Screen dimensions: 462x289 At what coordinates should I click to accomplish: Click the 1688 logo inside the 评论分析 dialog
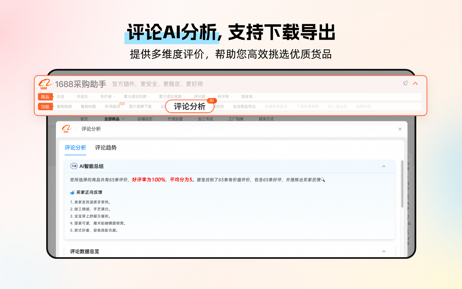pyautogui.click(x=66, y=129)
